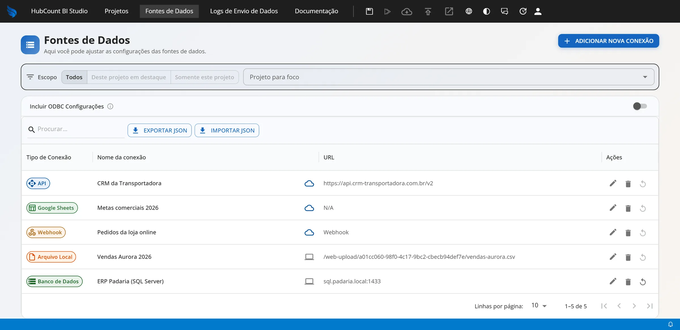Click the Webhook type badge
The width and height of the screenshot is (680, 330).
click(46, 232)
